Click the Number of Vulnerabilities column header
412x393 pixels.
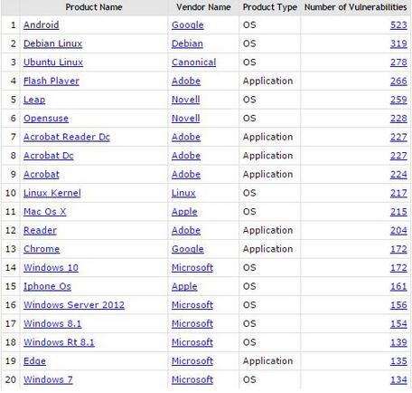[355, 7]
